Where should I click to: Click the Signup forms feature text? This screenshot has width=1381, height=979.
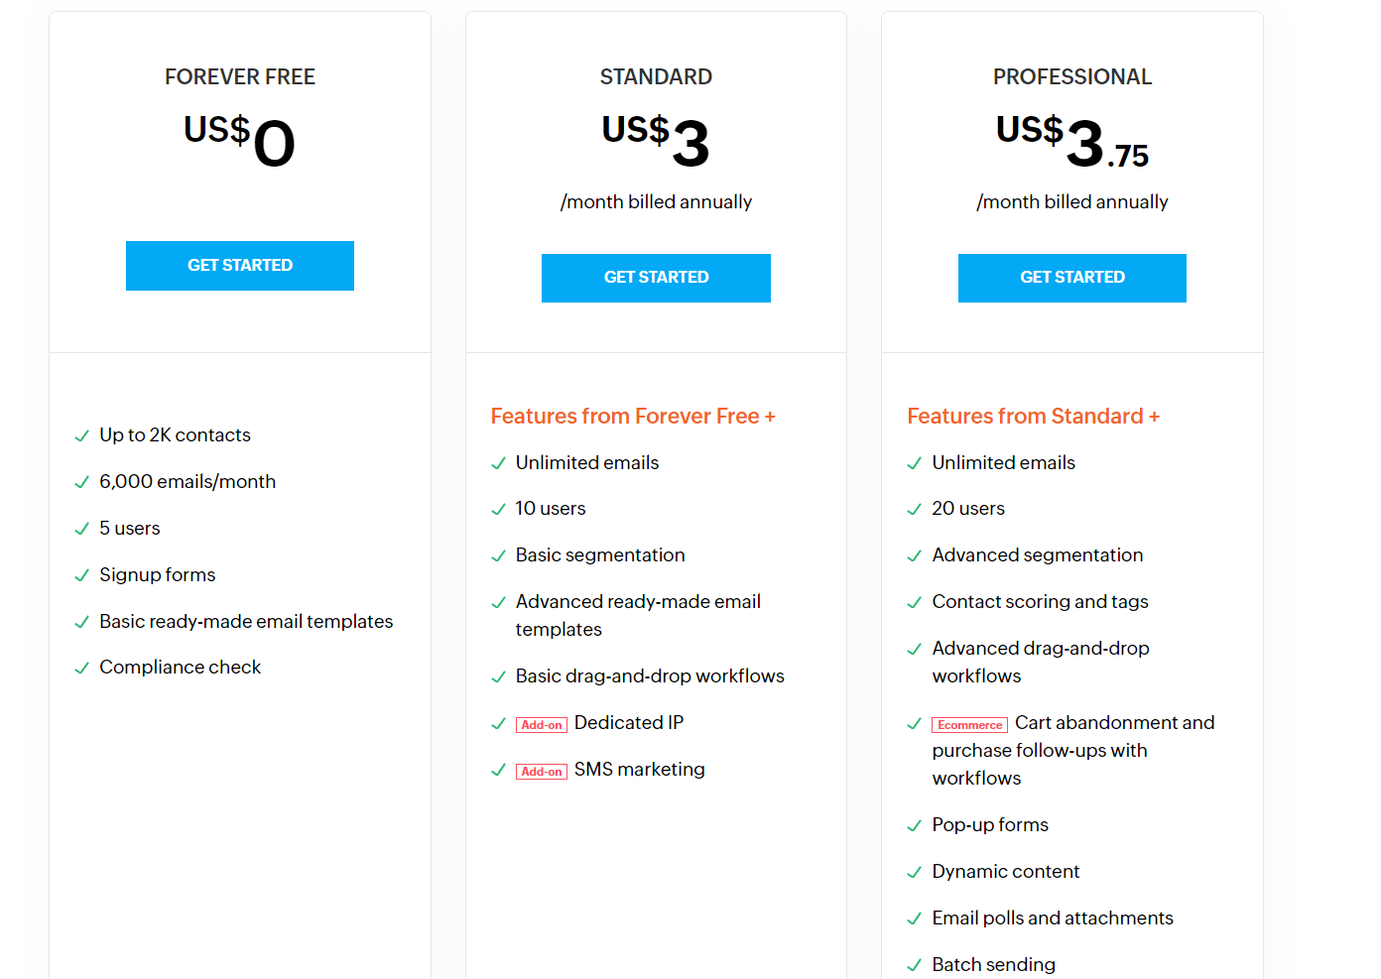158,575
